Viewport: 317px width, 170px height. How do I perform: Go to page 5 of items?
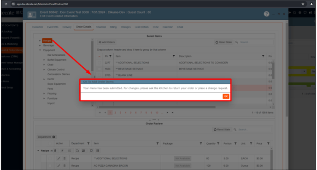tap(130, 112)
